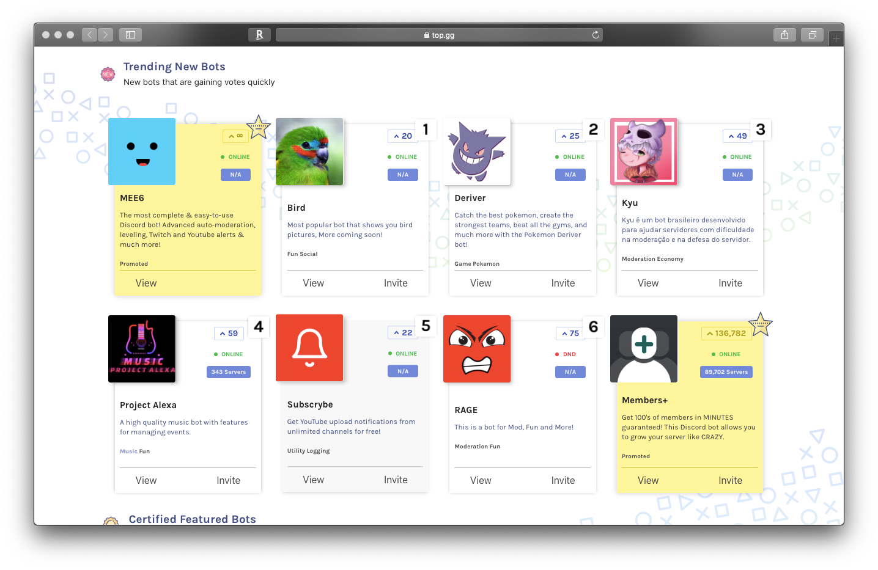Screen dimensions: 878x570
Task: Click the N/A badge on Bird card
Action: [x=403, y=175]
